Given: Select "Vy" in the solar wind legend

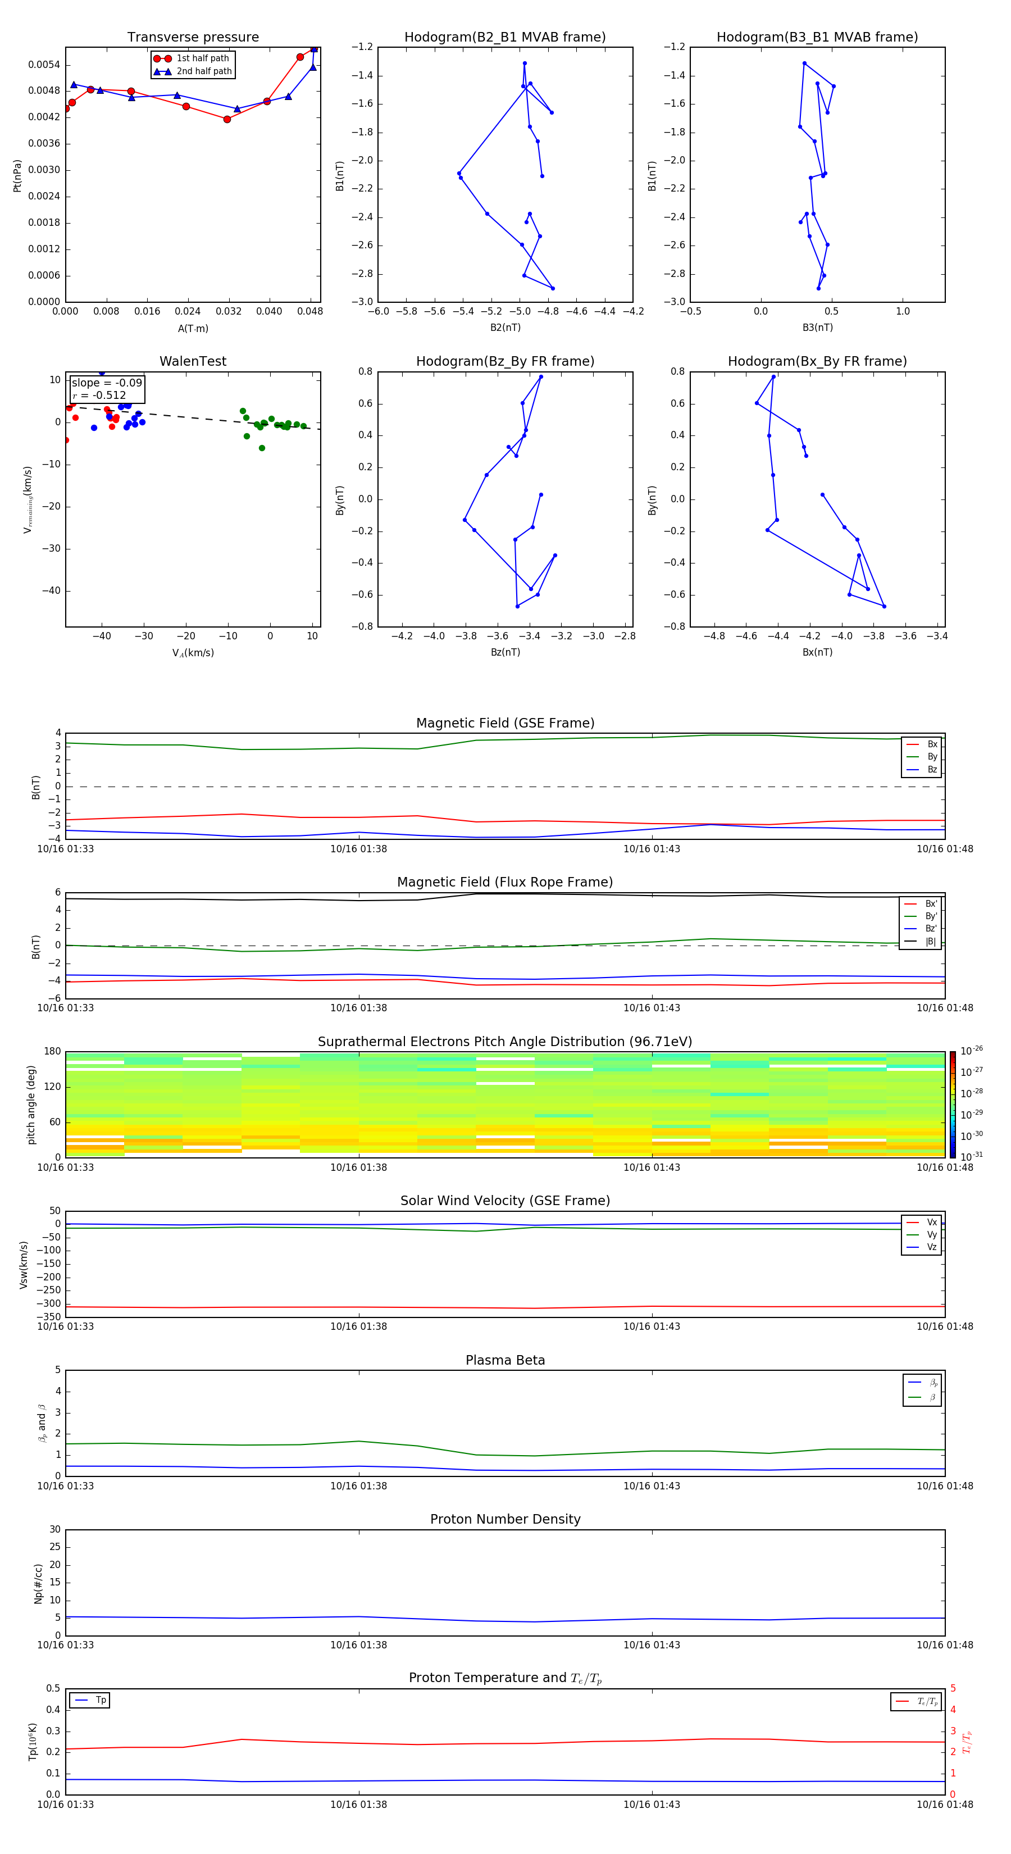Looking at the screenshot, I should click(922, 1235).
